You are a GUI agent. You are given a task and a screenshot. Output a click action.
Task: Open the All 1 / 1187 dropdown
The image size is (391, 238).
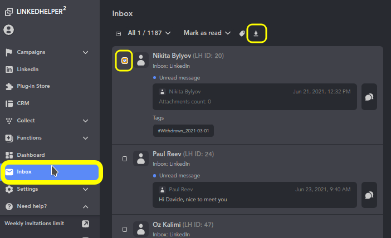149,33
